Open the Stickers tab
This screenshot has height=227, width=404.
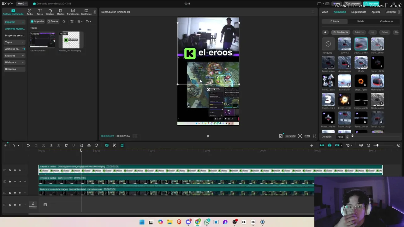(50, 12)
